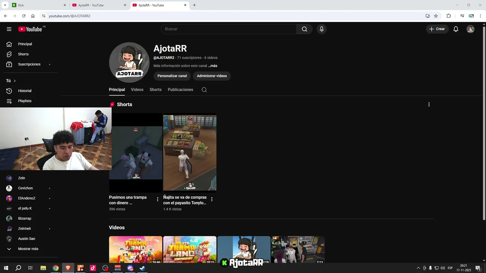Open TikTok app in taskbar
486x273 pixels.
[93, 268]
